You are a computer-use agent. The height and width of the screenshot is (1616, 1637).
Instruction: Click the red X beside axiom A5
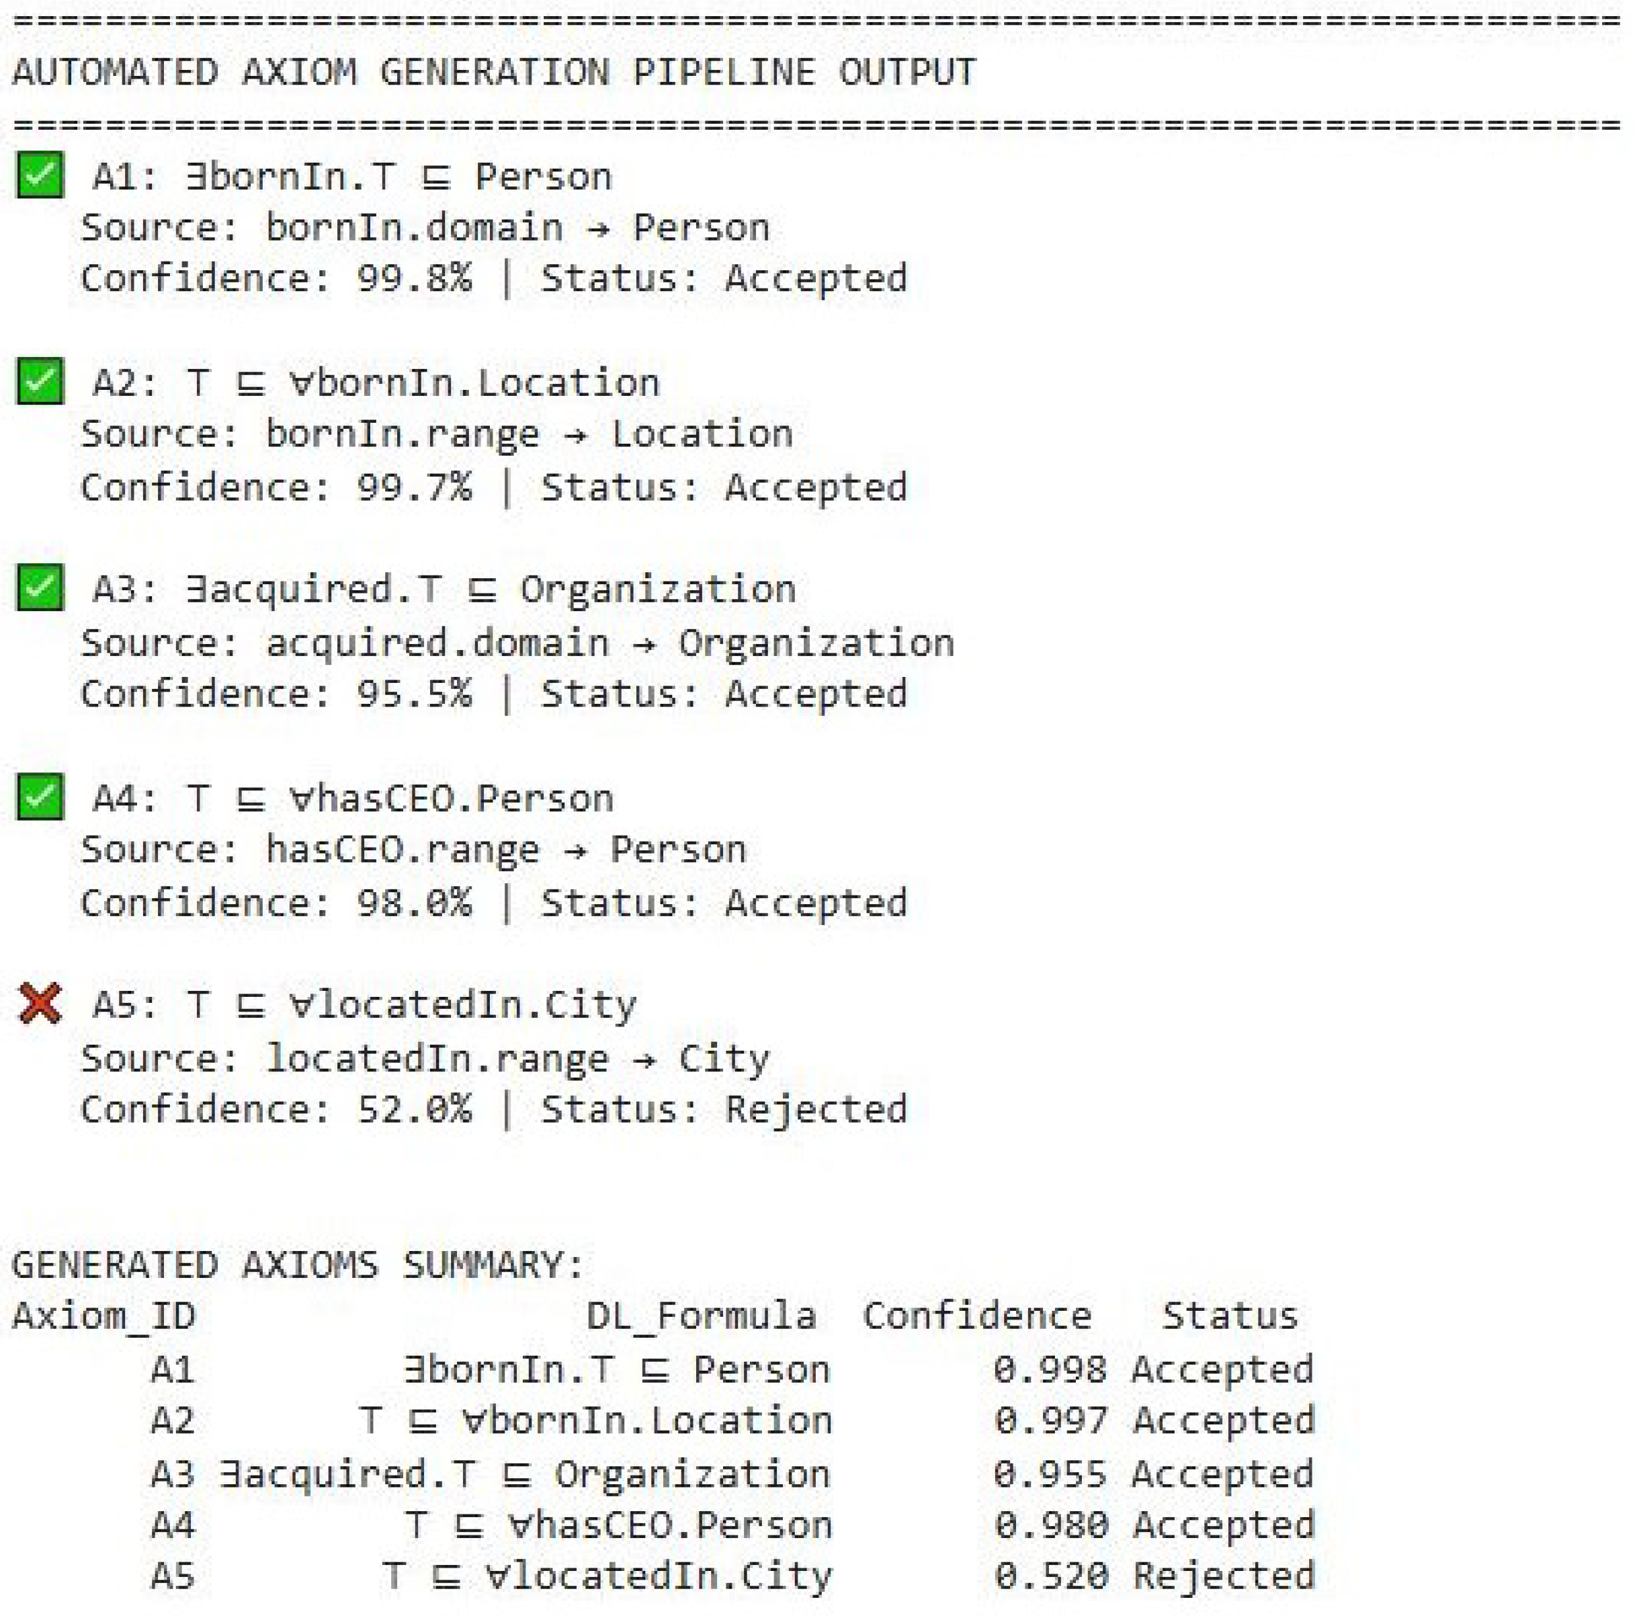coord(40,1004)
